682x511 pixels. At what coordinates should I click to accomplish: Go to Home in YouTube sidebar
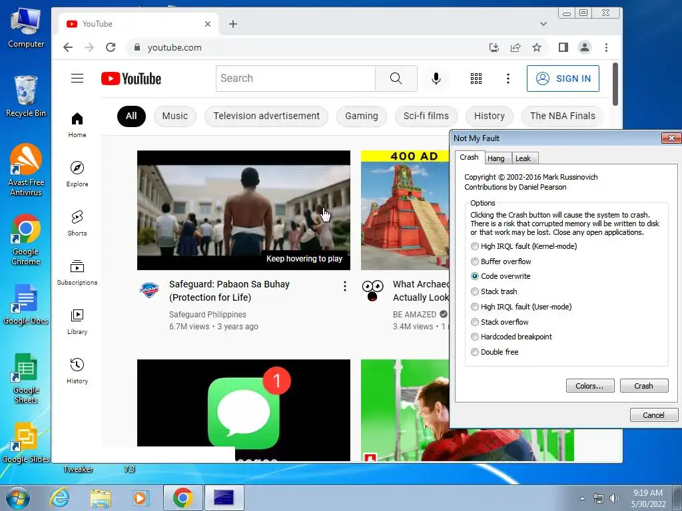click(77, 124)
